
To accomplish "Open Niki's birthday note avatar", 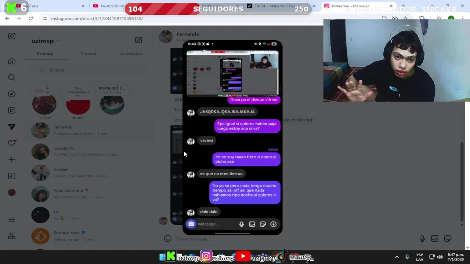I will point(78,104).
